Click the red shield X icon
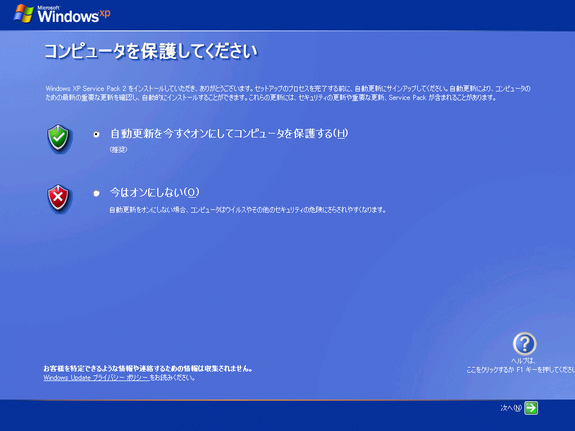This screenshot has width=575, height=431. tap(58, 198)
